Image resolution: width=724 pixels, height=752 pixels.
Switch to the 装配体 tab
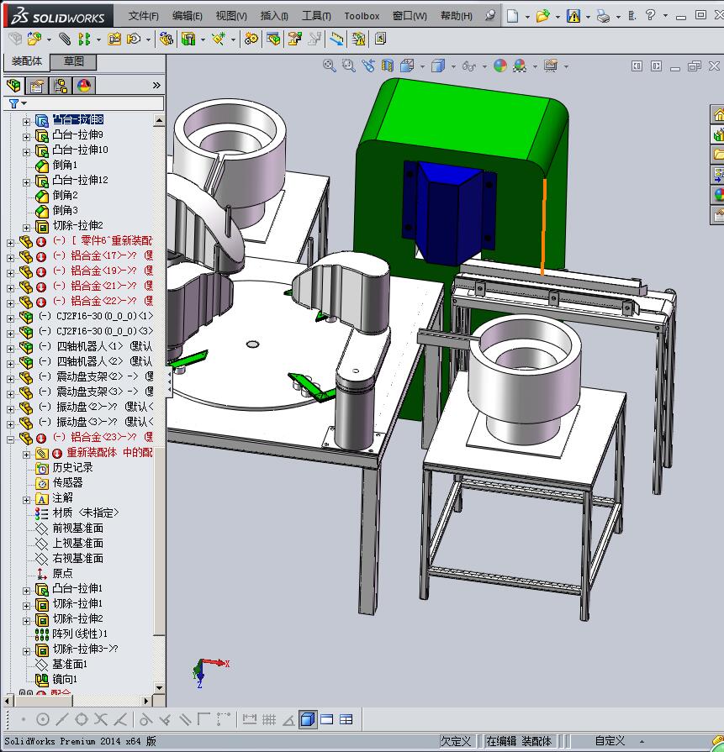(27, 61)
